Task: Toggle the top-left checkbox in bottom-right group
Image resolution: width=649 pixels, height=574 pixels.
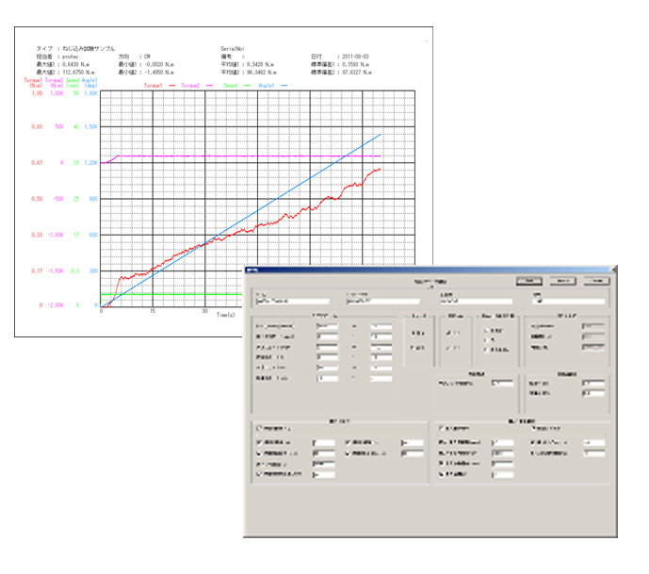Action: pyautogui.click(x=441, y=427)
